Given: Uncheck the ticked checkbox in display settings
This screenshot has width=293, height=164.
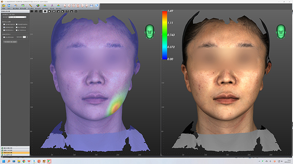Looking at the screenshot, I should (4, 27).
